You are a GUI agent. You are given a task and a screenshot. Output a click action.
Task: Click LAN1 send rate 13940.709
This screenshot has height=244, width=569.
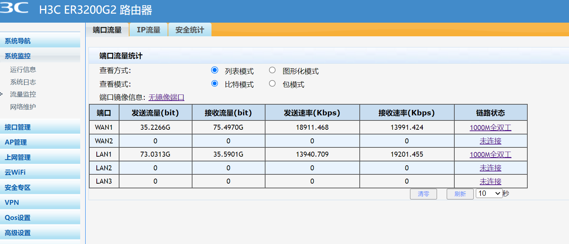(x=312, y=154)
